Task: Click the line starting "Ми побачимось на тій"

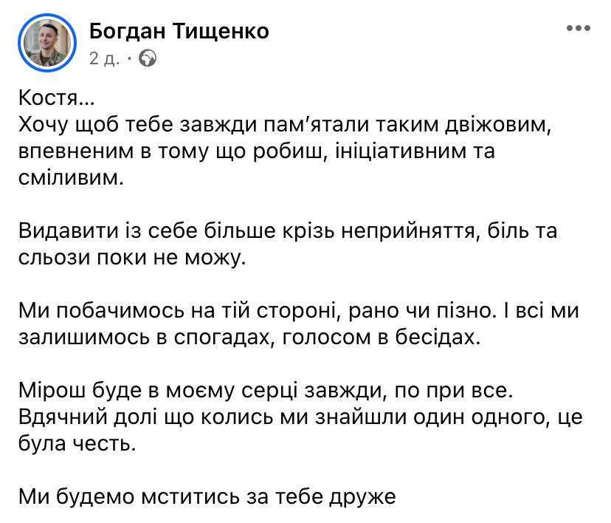Action: tap(297, 312)
